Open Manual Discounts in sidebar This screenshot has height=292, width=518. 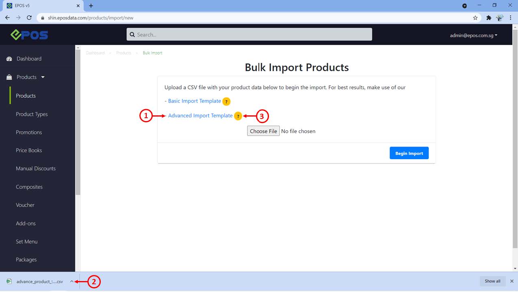tap(36, 169)
